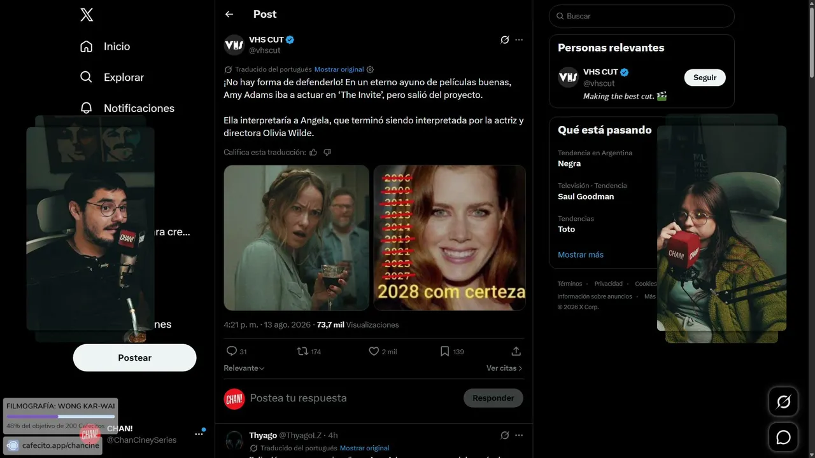The image size is (815, 458).
Task: Open Información sobre anuncios link
Action: pos(595,296)
